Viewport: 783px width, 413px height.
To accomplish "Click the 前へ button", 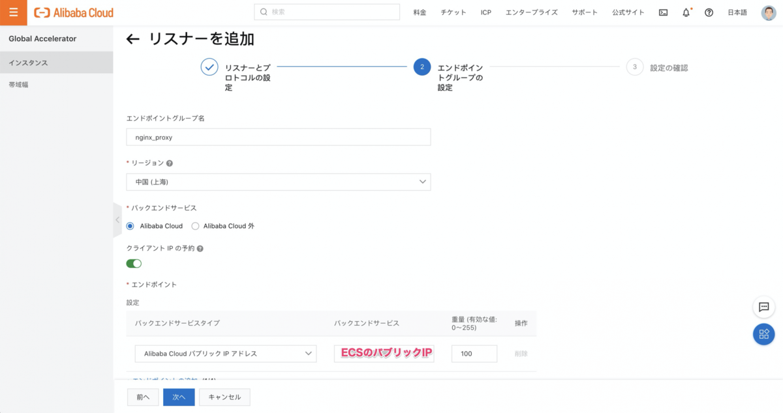I will [143, 397].
